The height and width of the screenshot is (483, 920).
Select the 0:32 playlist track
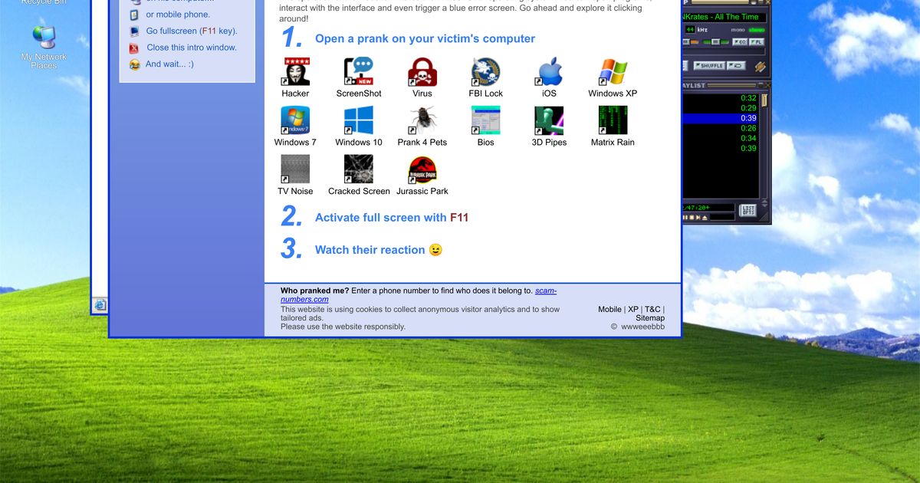coord(720,98)
